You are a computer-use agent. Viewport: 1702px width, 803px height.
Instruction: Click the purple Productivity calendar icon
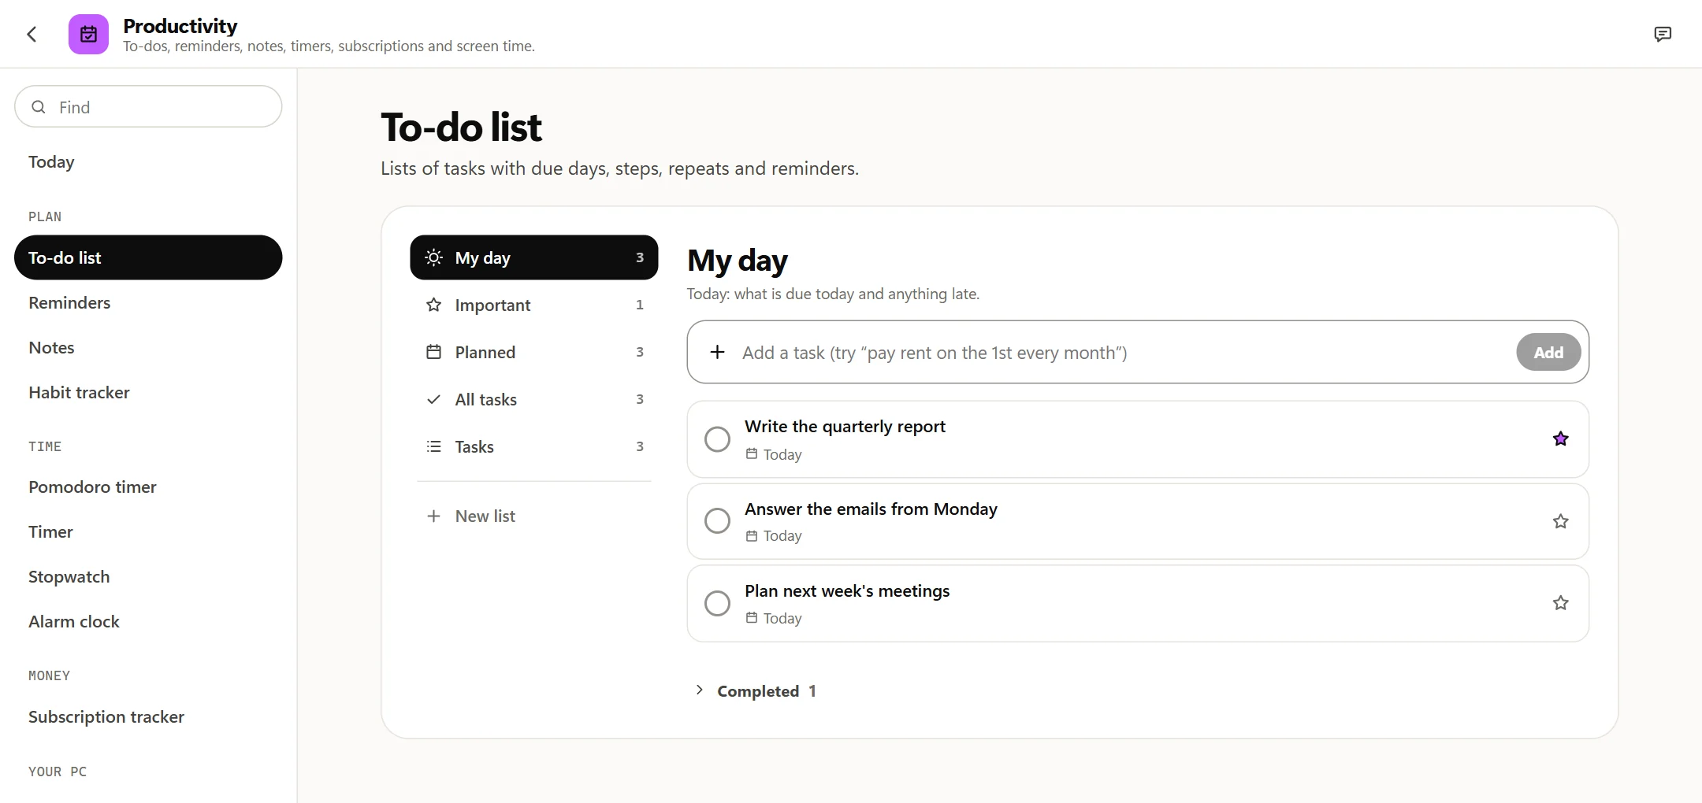coord(88,34)
